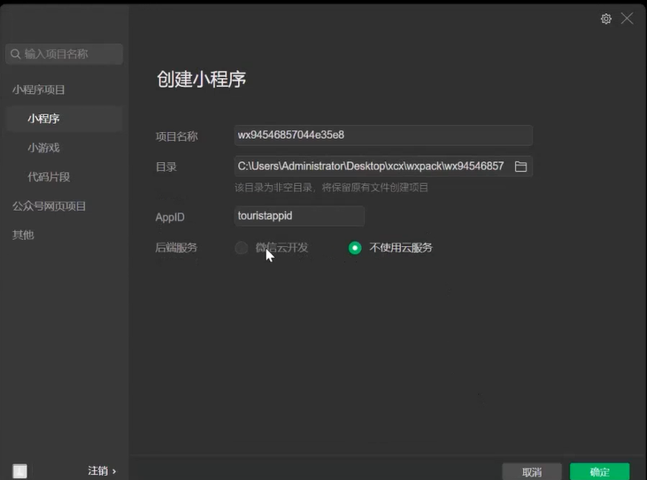
Task: Focus the 项目名称 input field
Action: [x=383, y=135]
